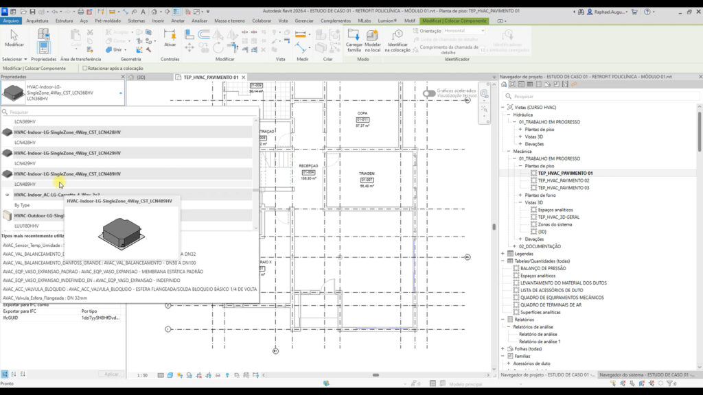Click the filter icon in status bar

coord(670,383)
